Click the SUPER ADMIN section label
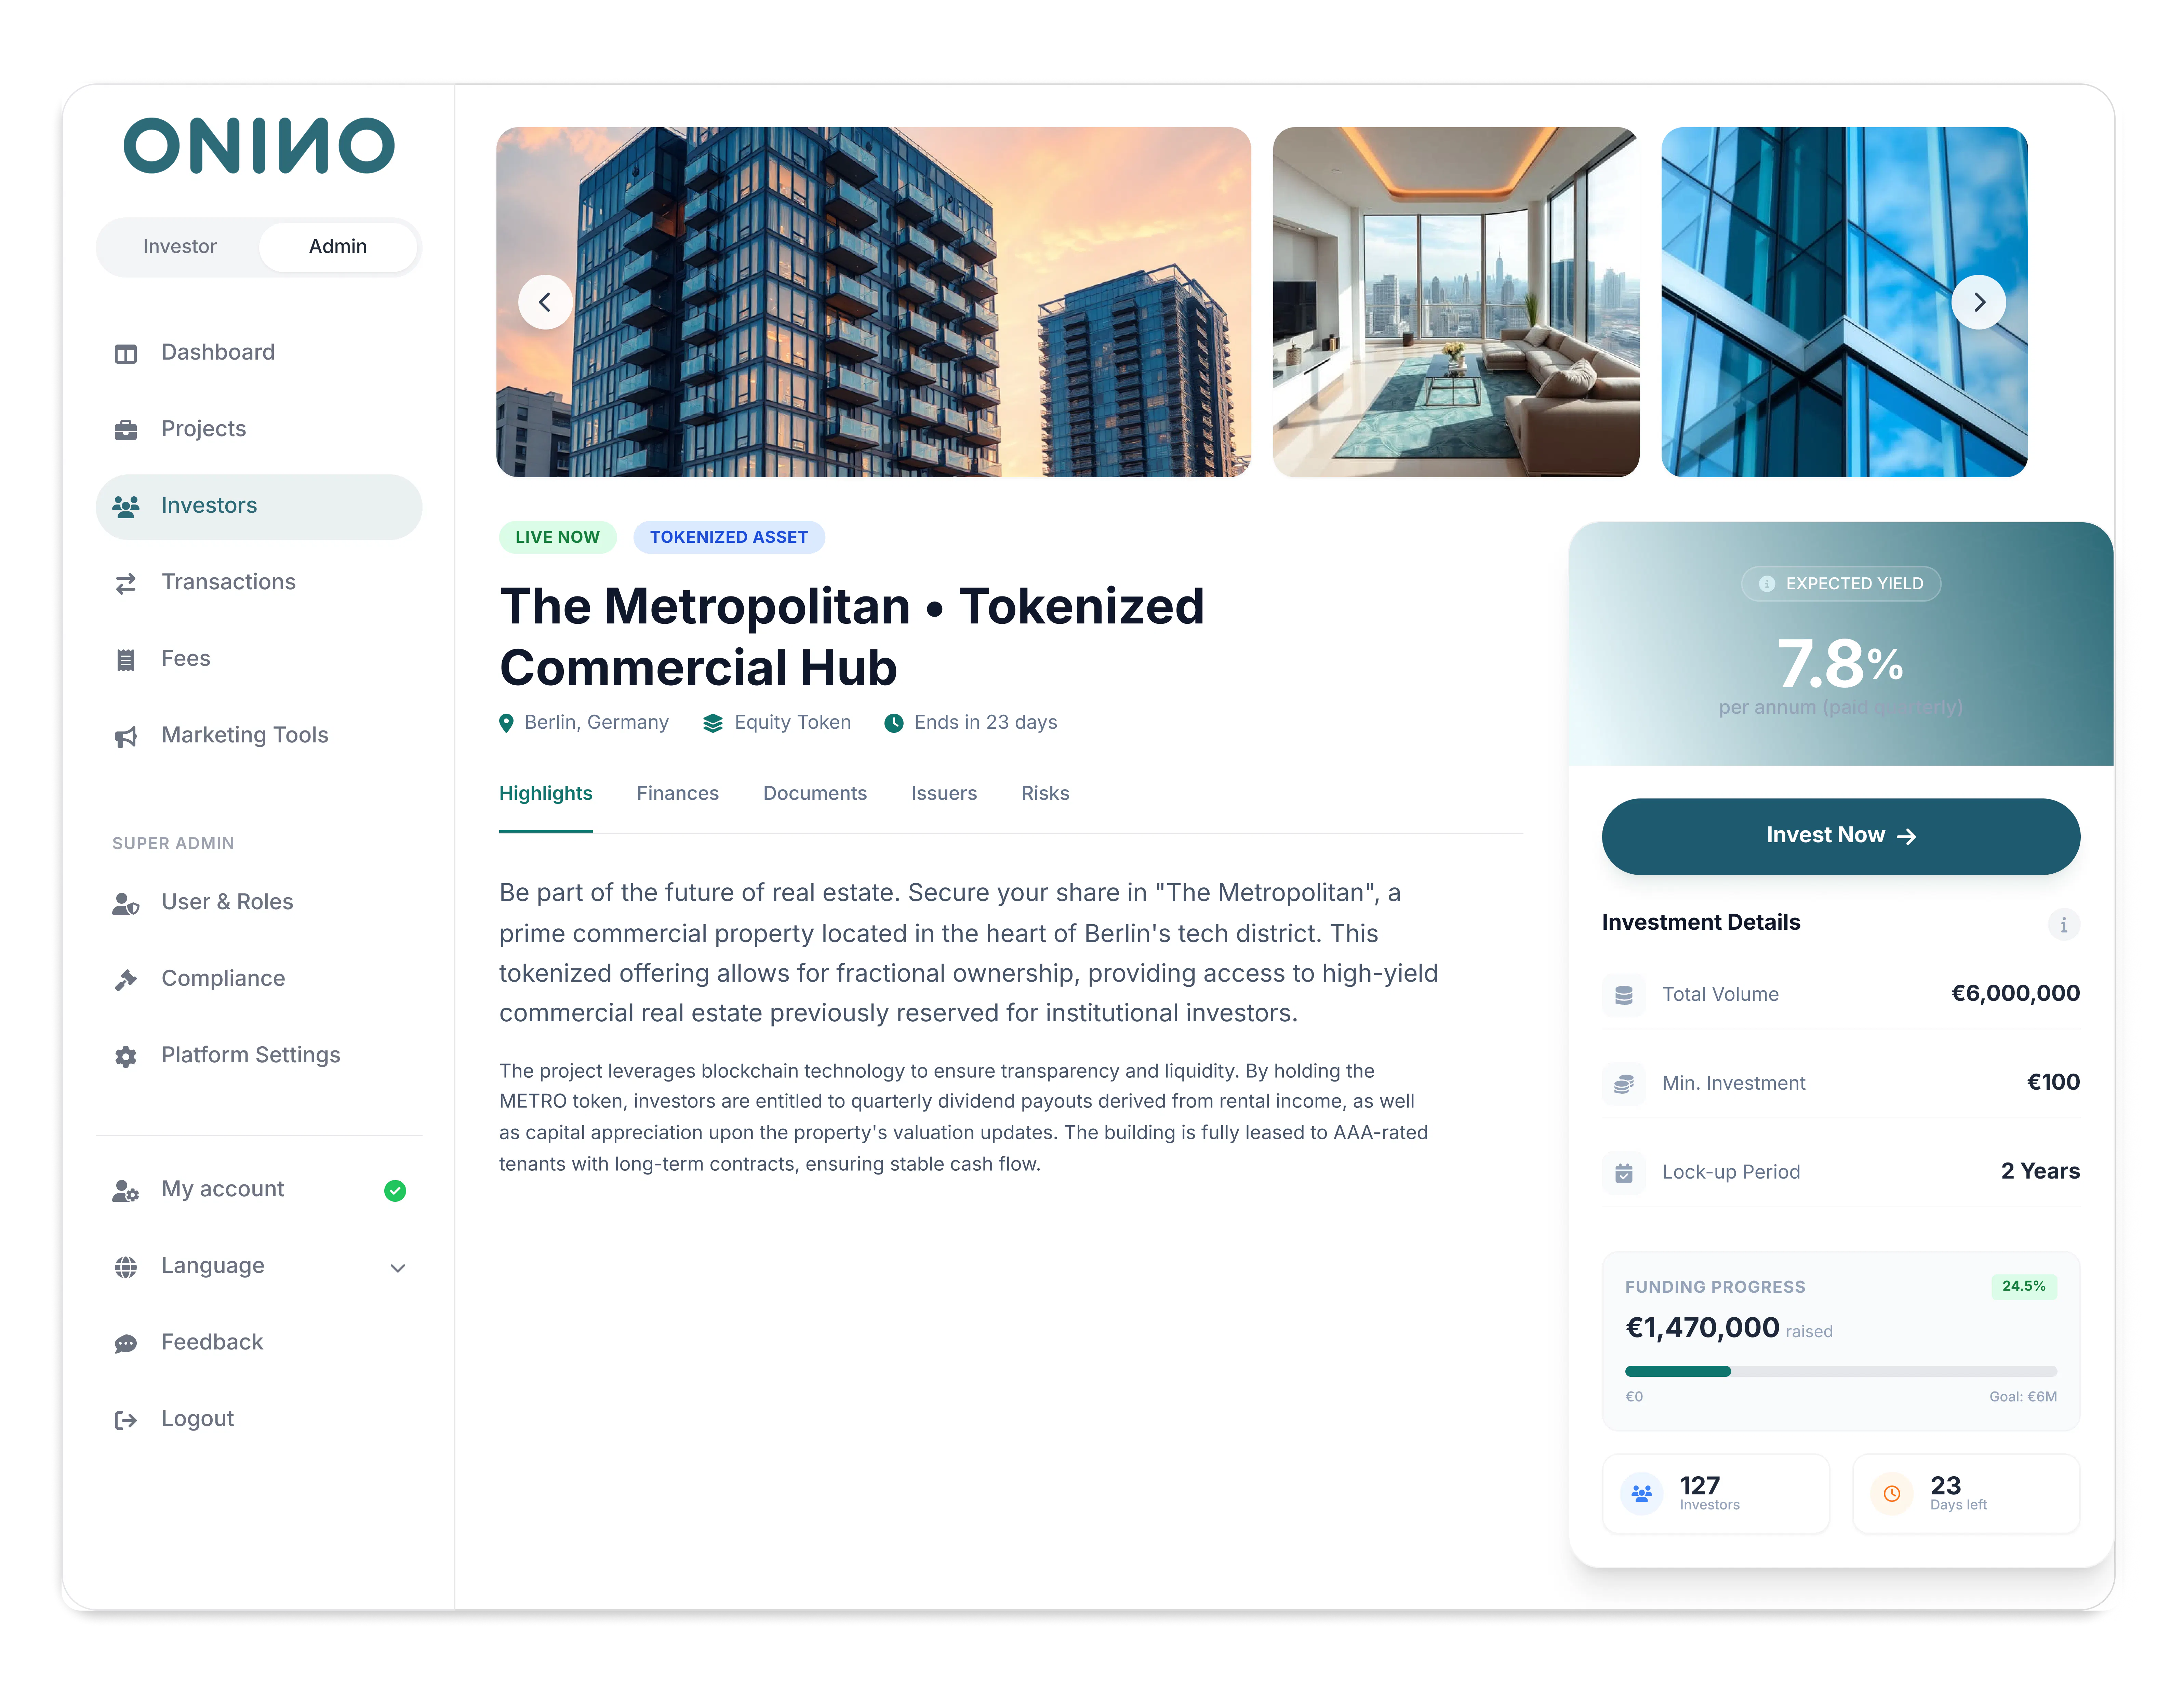Screen dimensions: 2184x1694 coord(173,844)
